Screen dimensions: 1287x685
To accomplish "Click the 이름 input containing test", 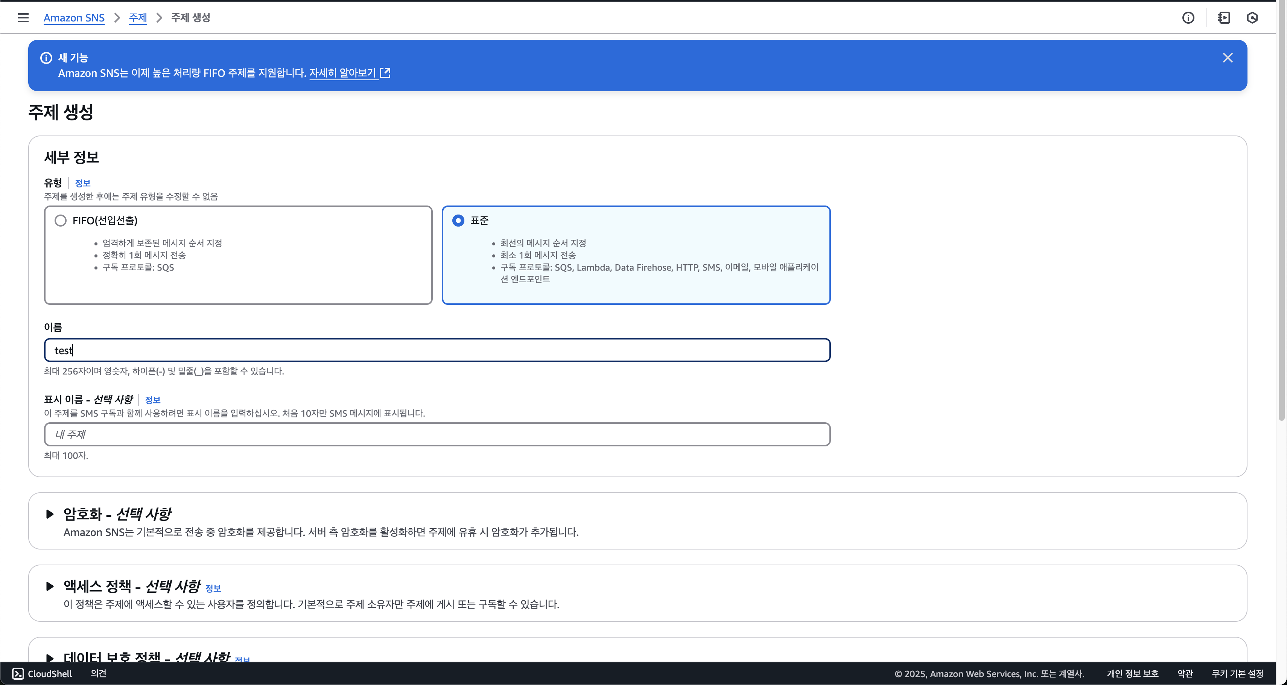I will [x=437, y=350].
